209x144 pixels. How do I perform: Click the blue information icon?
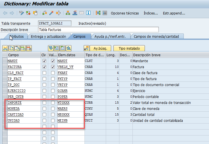click(88, 13)
